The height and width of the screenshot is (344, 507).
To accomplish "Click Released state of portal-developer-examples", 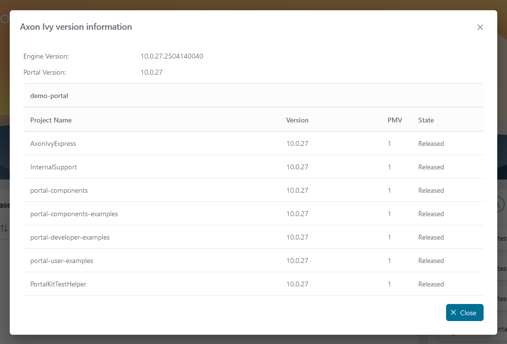I will pos(431,237).
